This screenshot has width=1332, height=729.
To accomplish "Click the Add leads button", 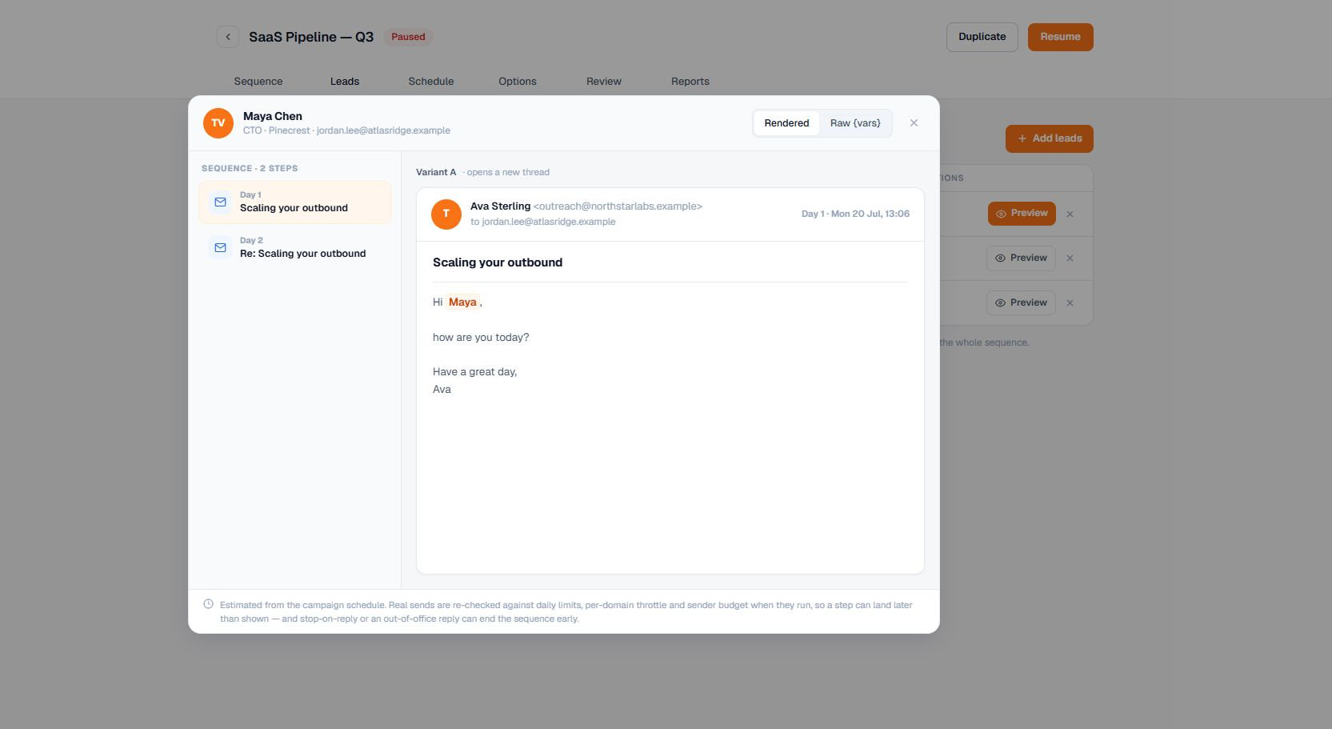I will 1049,138.
